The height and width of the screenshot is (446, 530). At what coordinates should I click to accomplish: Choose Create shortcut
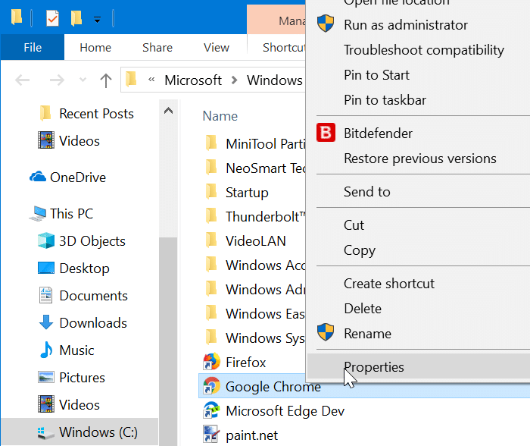(x=419, y=284)
